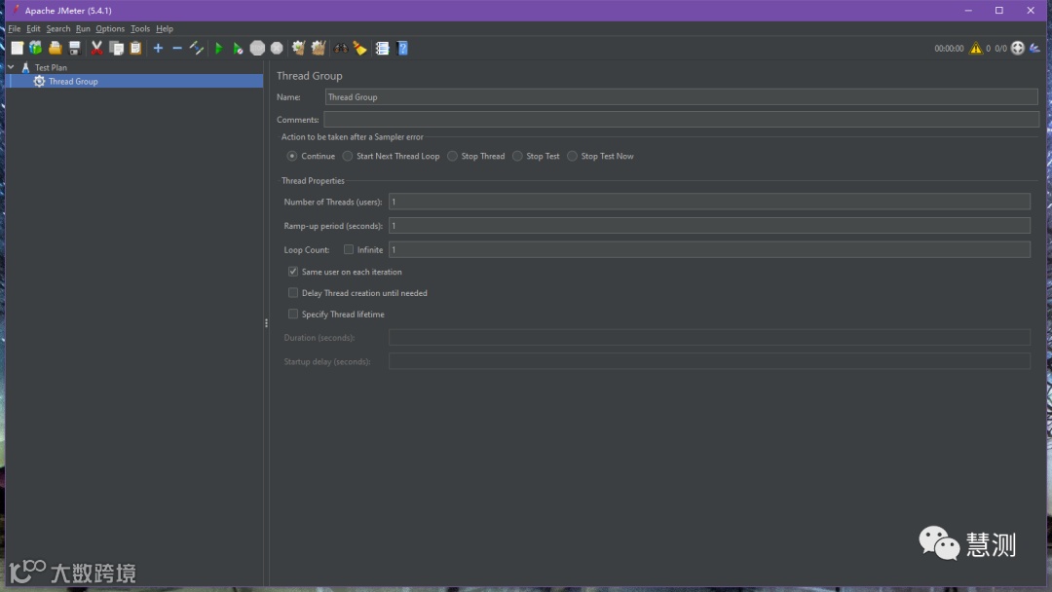
Task: Open the Edit menu
Action: 33,29
